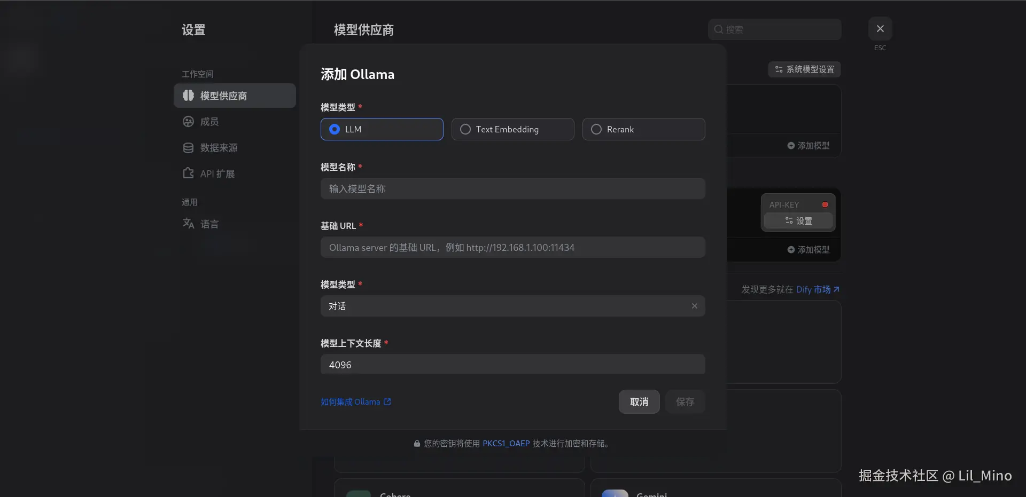Select the LLM radio option
1026x497 pixels.
click(382, 129)
